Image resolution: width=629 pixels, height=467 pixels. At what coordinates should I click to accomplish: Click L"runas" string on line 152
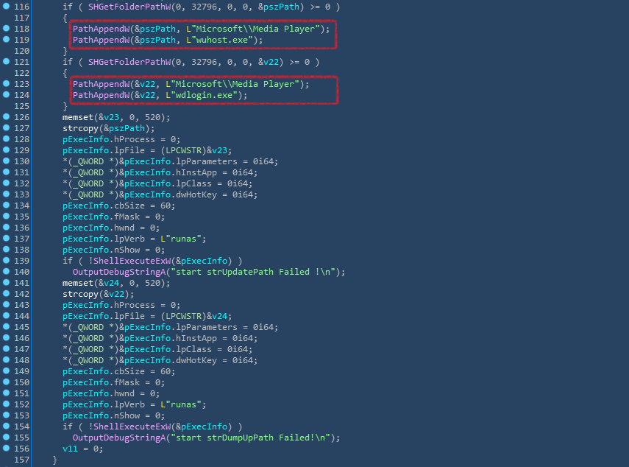[x=180, y=404]
